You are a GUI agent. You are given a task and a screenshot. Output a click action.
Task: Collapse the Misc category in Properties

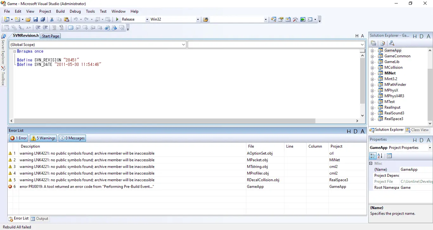click(x=371, y=163)
